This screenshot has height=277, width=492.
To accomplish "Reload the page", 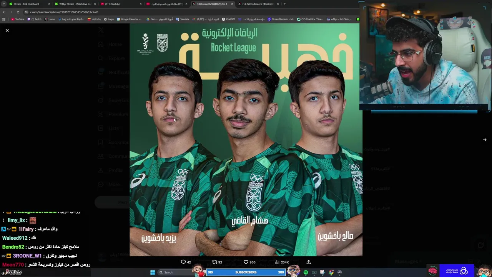I will (x=18, y=12).
